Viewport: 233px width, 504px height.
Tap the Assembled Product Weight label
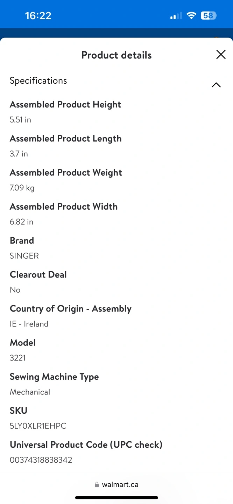click(66, 173)
